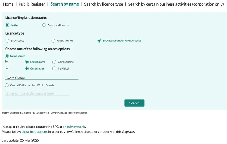The image size is (227, 144).
Task: Select SFO licence and/or AMLO licence
Action: pyautogui.click(x=99, y=40)
